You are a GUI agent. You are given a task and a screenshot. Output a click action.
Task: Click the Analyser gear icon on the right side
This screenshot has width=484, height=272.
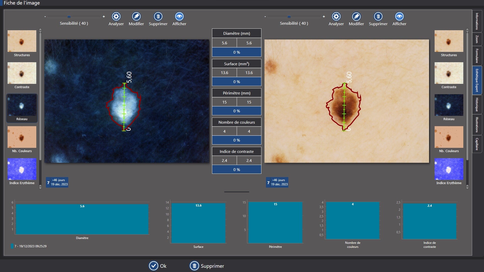tap(336, 16)
